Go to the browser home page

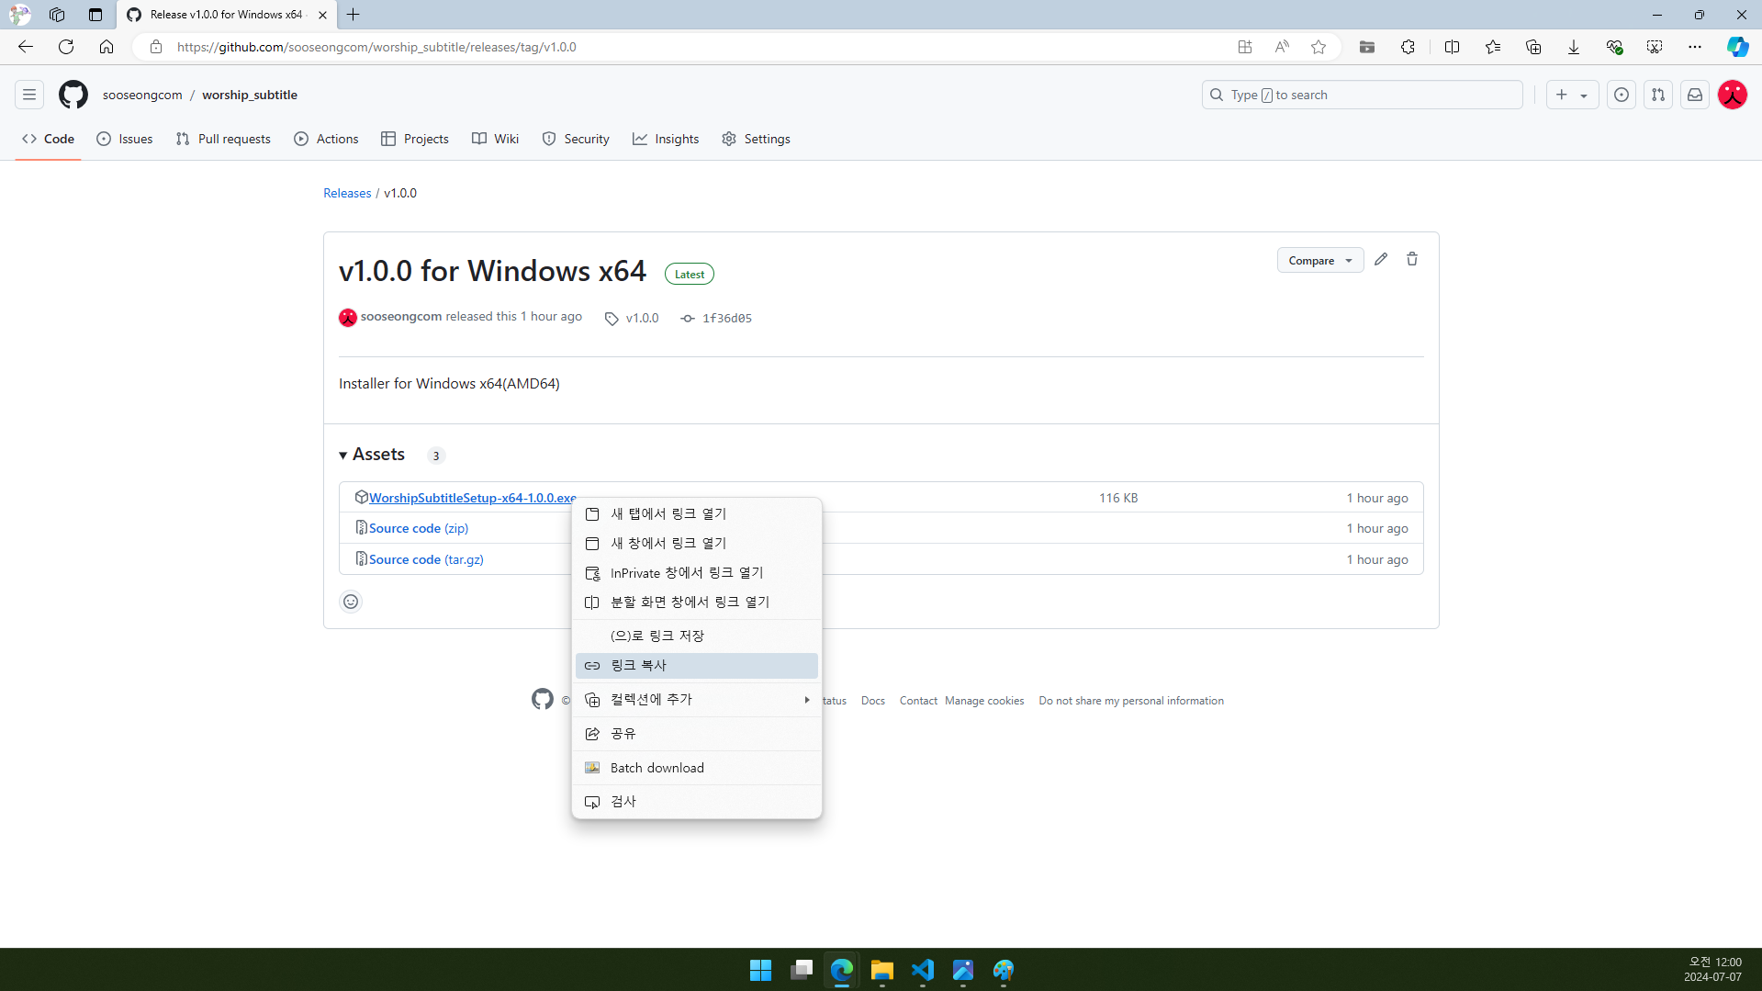point(107,47)
